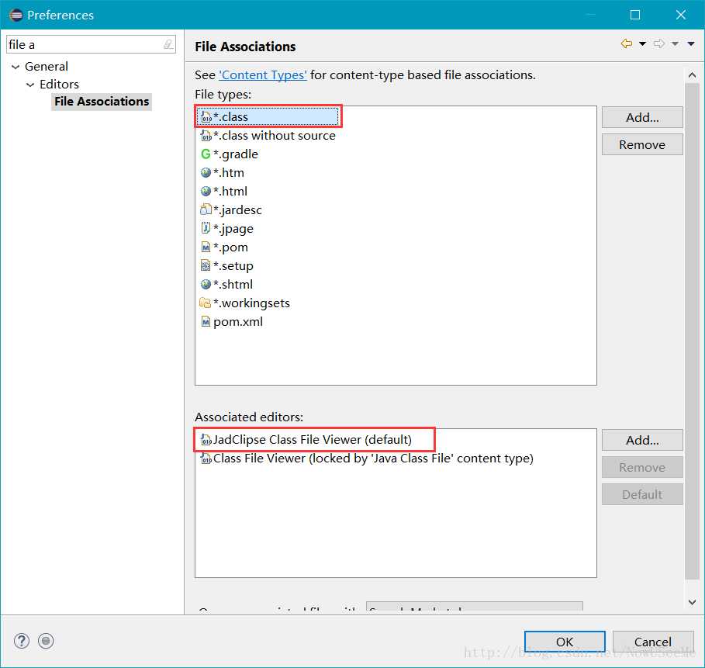Screen dimensions: 705x668
Task: Click the folder icon beside *.workingsets
Action: click(205, 303)
